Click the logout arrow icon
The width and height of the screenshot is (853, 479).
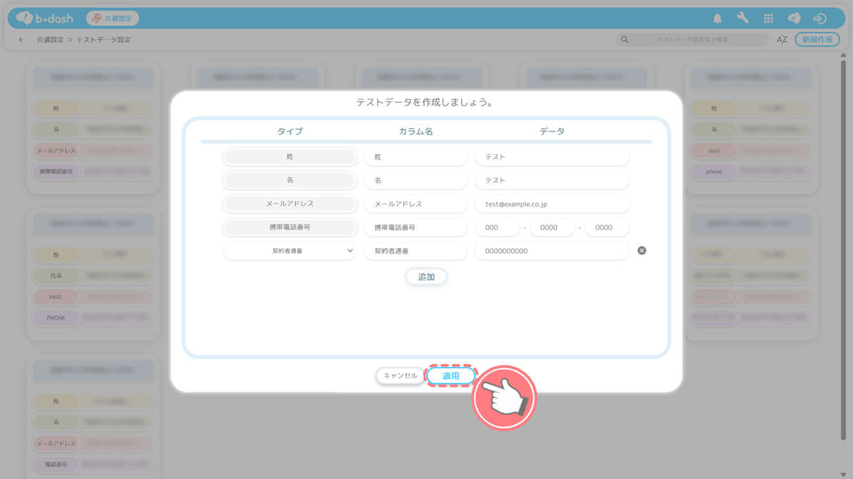click(x=819, y=18)
